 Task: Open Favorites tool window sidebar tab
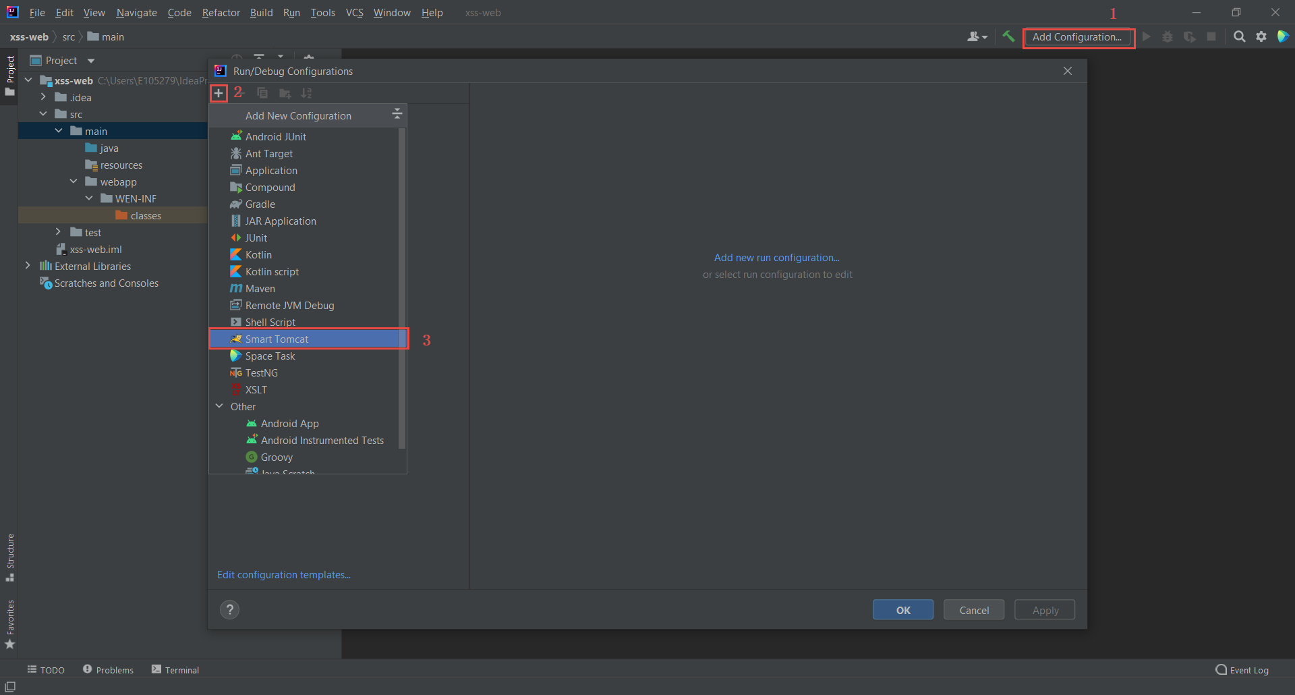(x=10, y=624)
